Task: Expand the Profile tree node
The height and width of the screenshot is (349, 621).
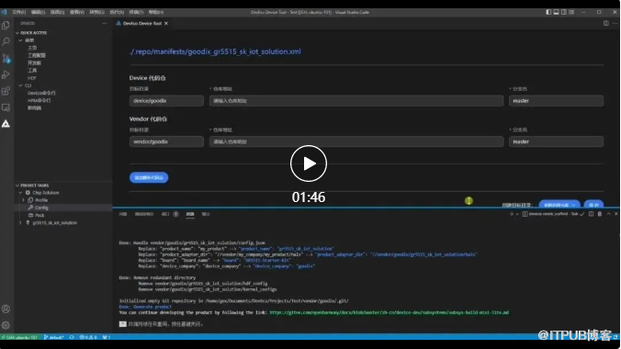Action: [x=23, y=200]
